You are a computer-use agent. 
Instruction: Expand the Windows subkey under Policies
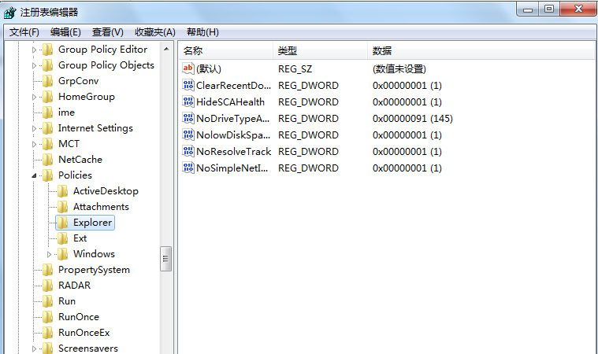coord(49,254)
